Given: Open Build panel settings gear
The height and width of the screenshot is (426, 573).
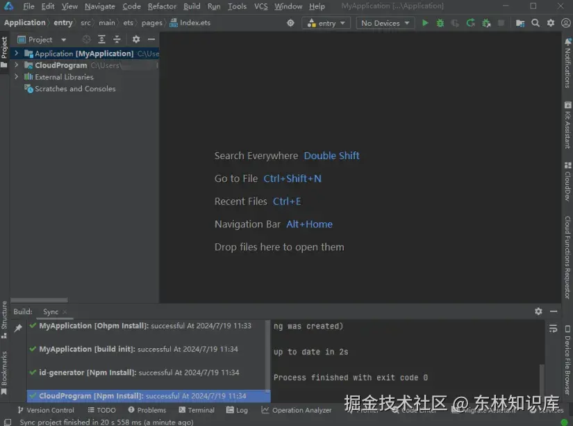Looking at the screenshot, I should click(x=538, y=311).
